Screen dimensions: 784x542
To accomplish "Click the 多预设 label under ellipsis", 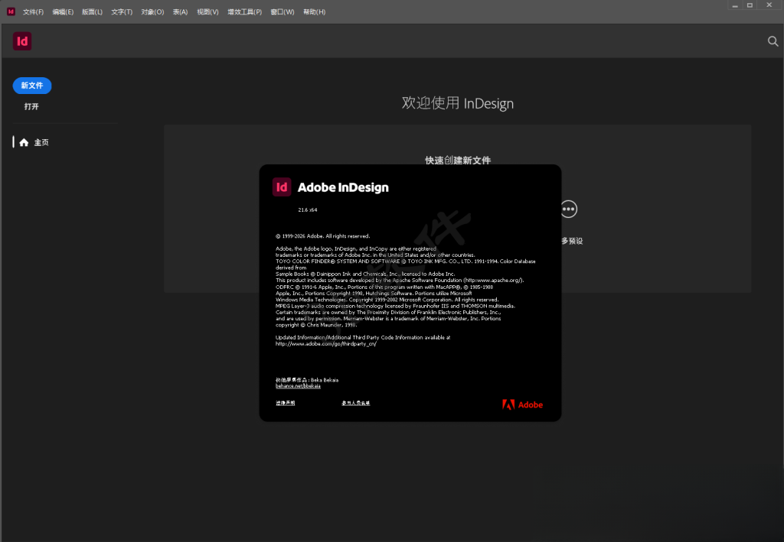I will coord(572,241).
